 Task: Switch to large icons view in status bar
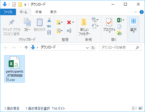[x=141, y=108]
